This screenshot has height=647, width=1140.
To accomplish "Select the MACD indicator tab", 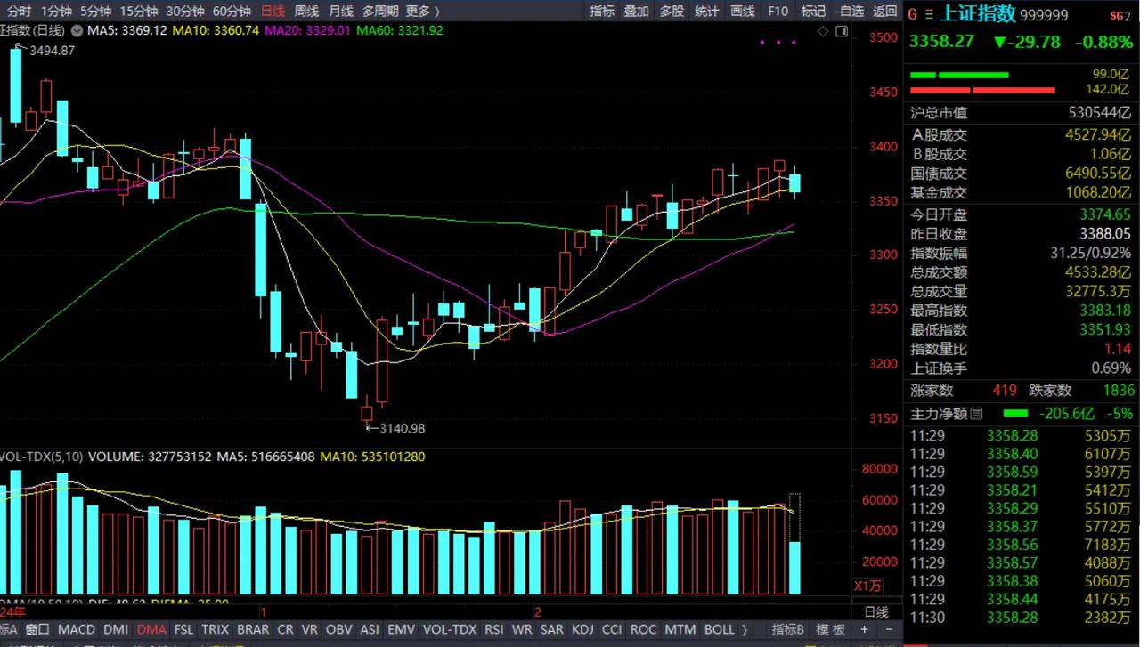I will click(x=76, y=629).
